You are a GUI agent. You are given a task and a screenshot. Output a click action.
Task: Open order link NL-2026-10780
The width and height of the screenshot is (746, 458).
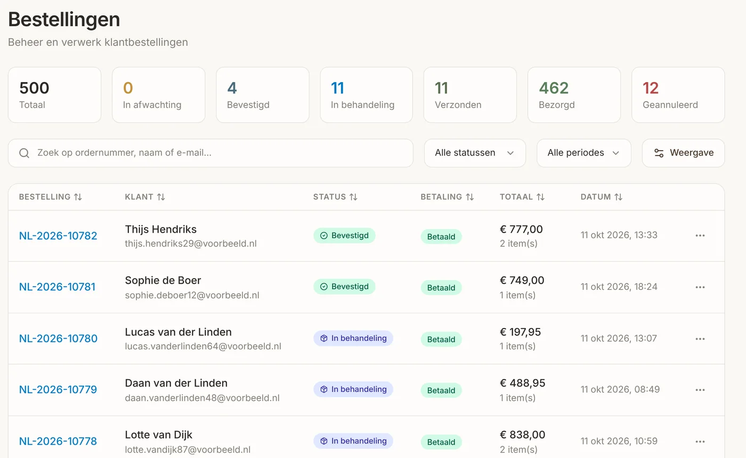click(x=58, y=339)
